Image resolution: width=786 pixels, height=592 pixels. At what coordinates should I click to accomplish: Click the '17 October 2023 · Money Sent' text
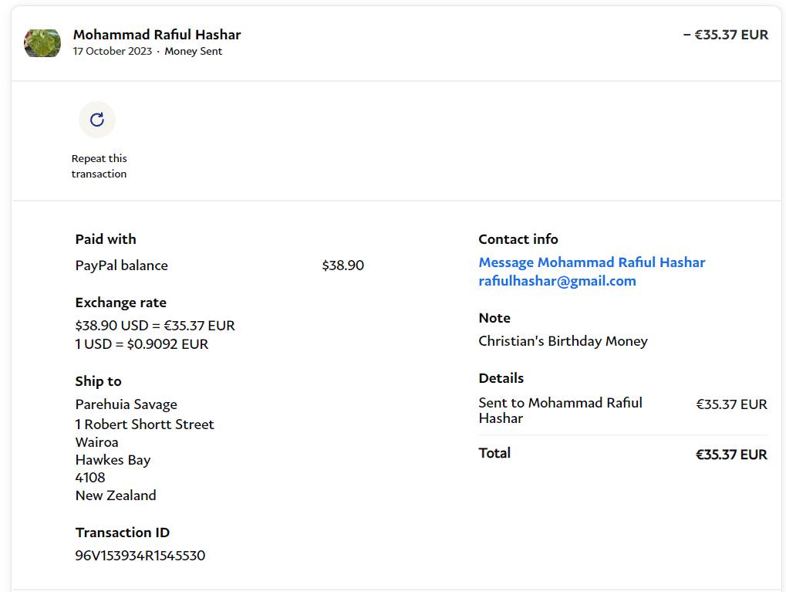147,52
